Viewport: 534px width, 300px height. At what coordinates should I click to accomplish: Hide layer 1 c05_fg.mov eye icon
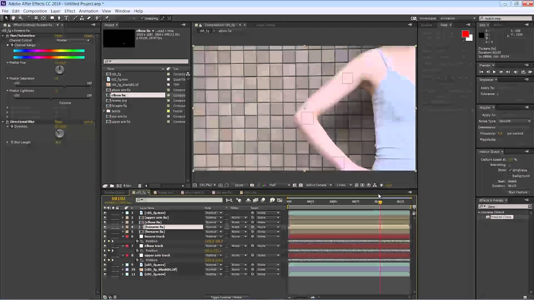[105, 213]
